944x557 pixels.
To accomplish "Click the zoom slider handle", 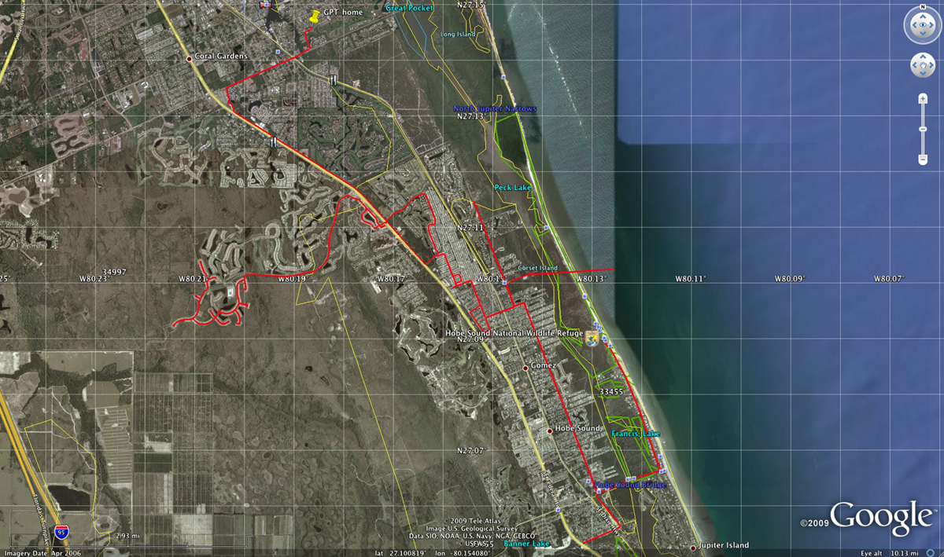I will tap(923, 128).
